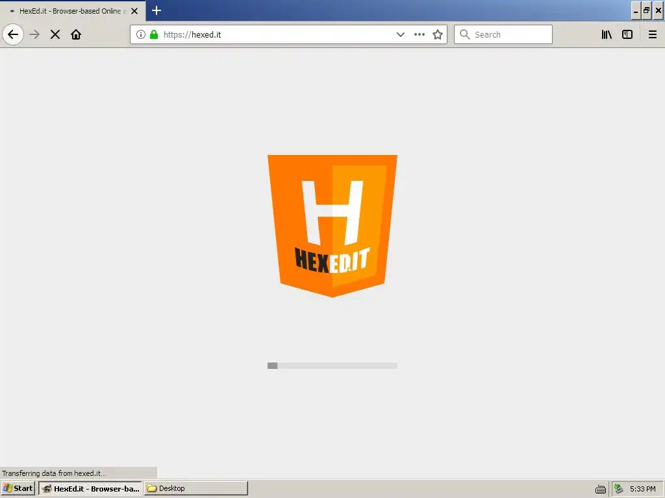Open the Windows Start button
The width and height of the screenshot is (665, 498).
pyautogui.click(x=18, y=488)
